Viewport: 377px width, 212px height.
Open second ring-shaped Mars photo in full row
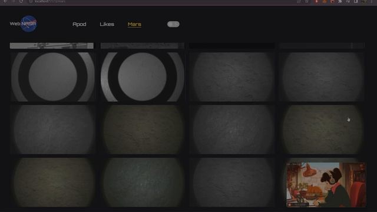143,77
